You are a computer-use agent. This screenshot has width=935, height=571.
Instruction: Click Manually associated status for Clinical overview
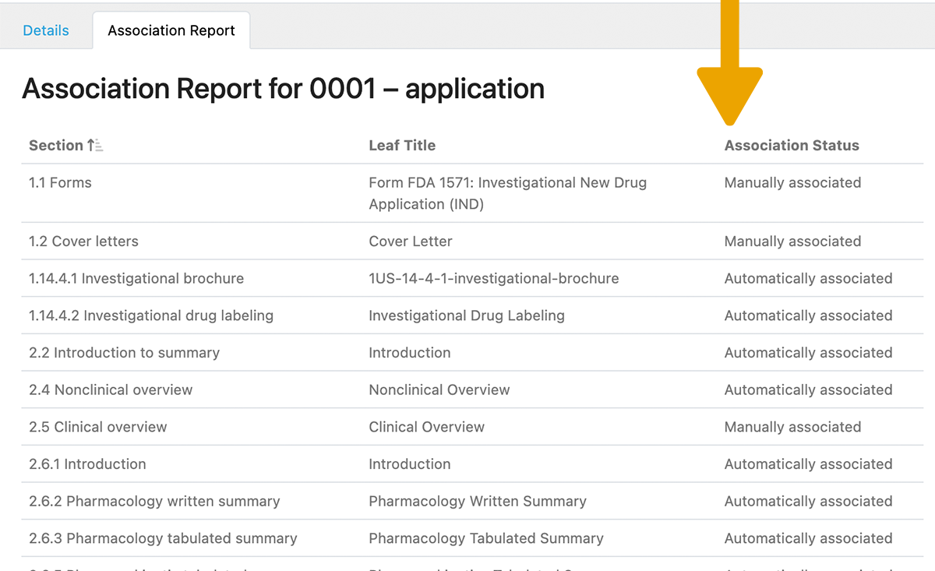pos(792,427)
